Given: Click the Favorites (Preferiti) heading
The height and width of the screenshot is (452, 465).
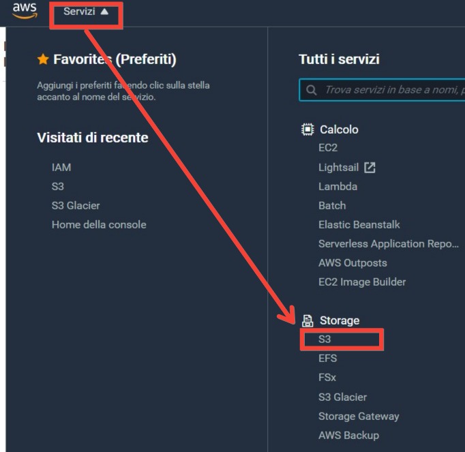Looking at the screenshot, I should 115,59.
